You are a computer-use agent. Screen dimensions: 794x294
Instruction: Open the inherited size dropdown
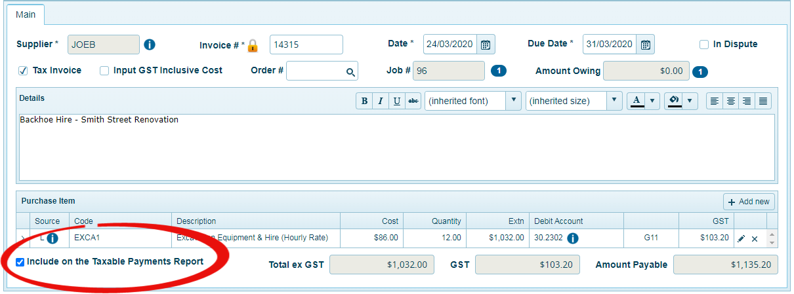[614, 101]
